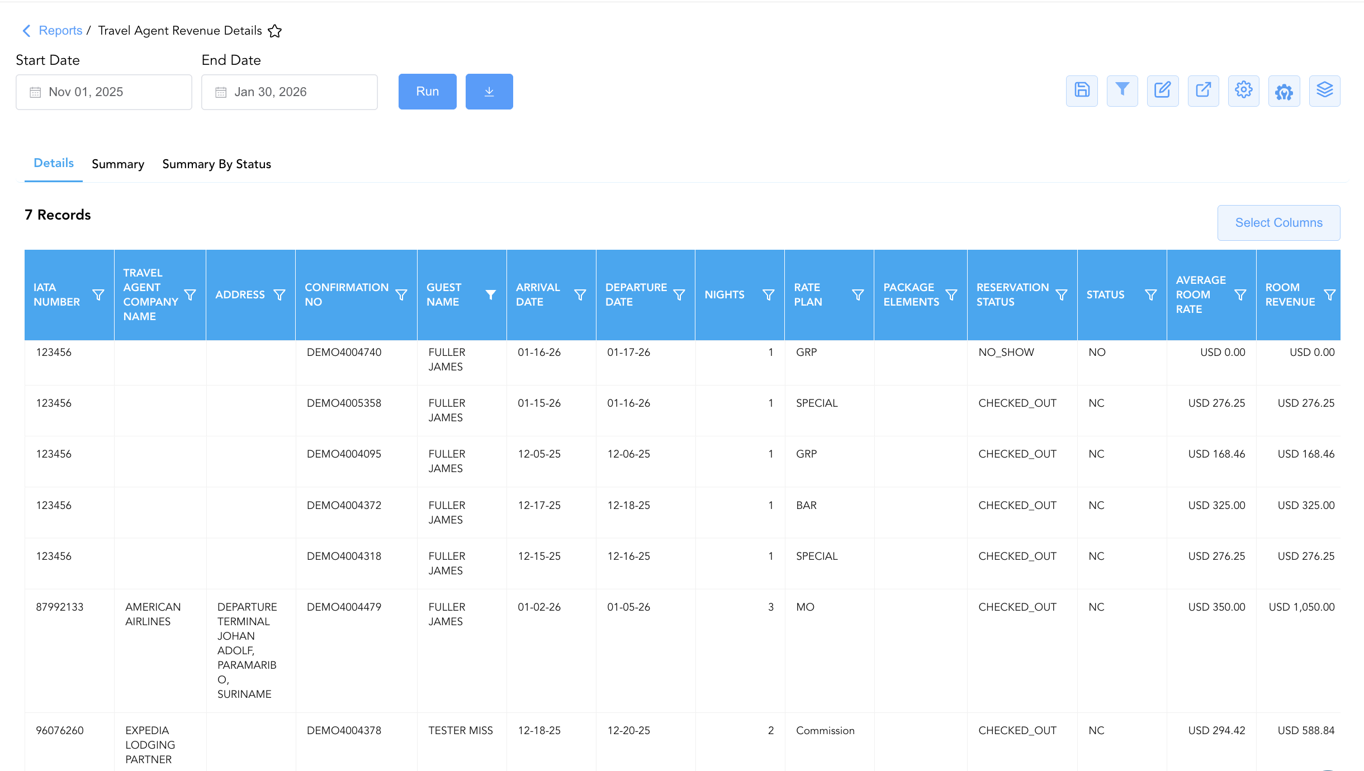Filter the Package Elements column
1364x771 pixels.
951,294
